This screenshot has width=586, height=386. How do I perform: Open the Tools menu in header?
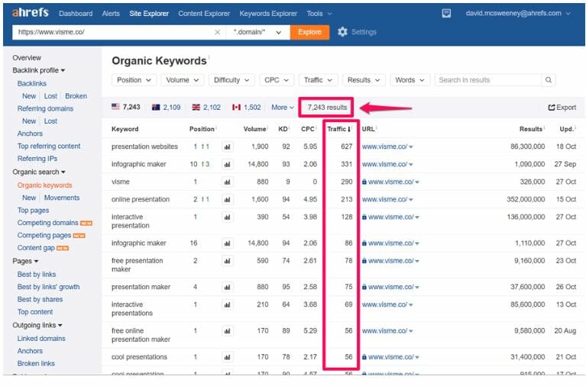pyautogui.click(x=319, y=14)
